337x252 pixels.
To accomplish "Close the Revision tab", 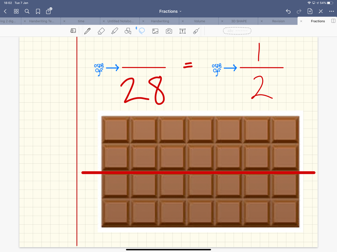I will click(x=262, y=21).
